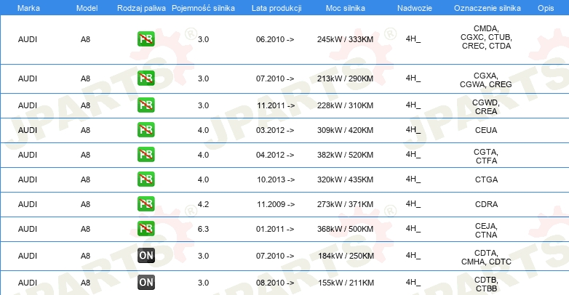
Task: Click the engine capacity value 4.2
Action: 203,204
